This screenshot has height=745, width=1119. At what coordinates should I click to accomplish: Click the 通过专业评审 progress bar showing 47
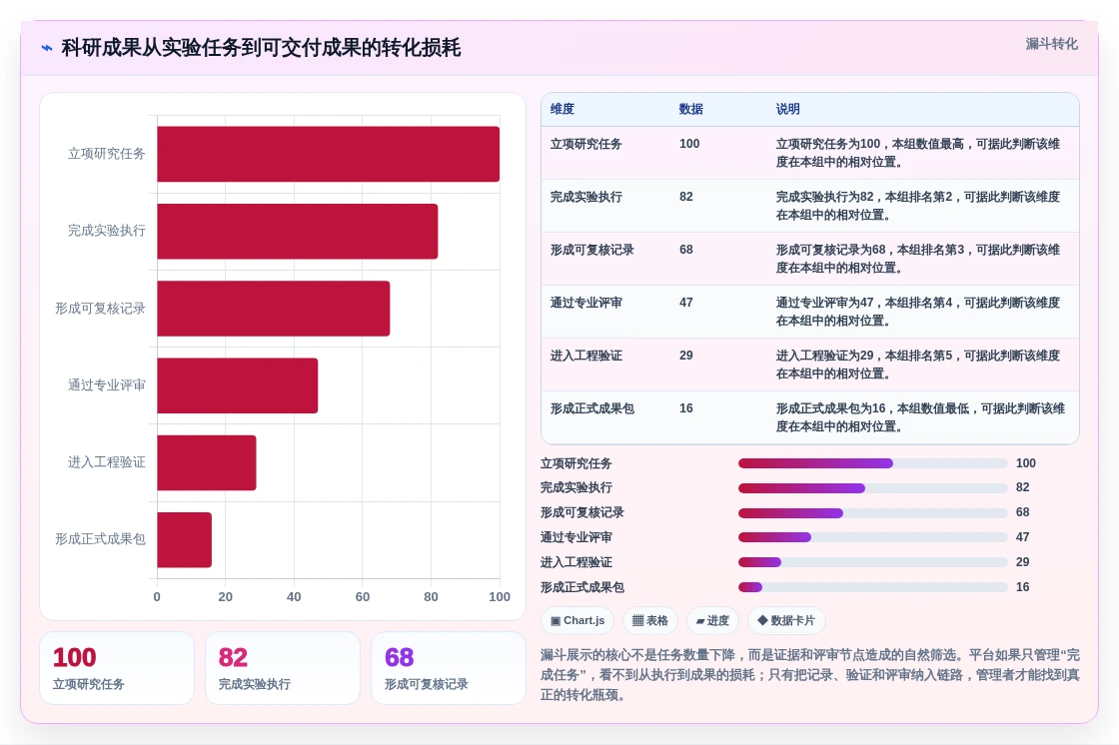[x=873, y=537]
